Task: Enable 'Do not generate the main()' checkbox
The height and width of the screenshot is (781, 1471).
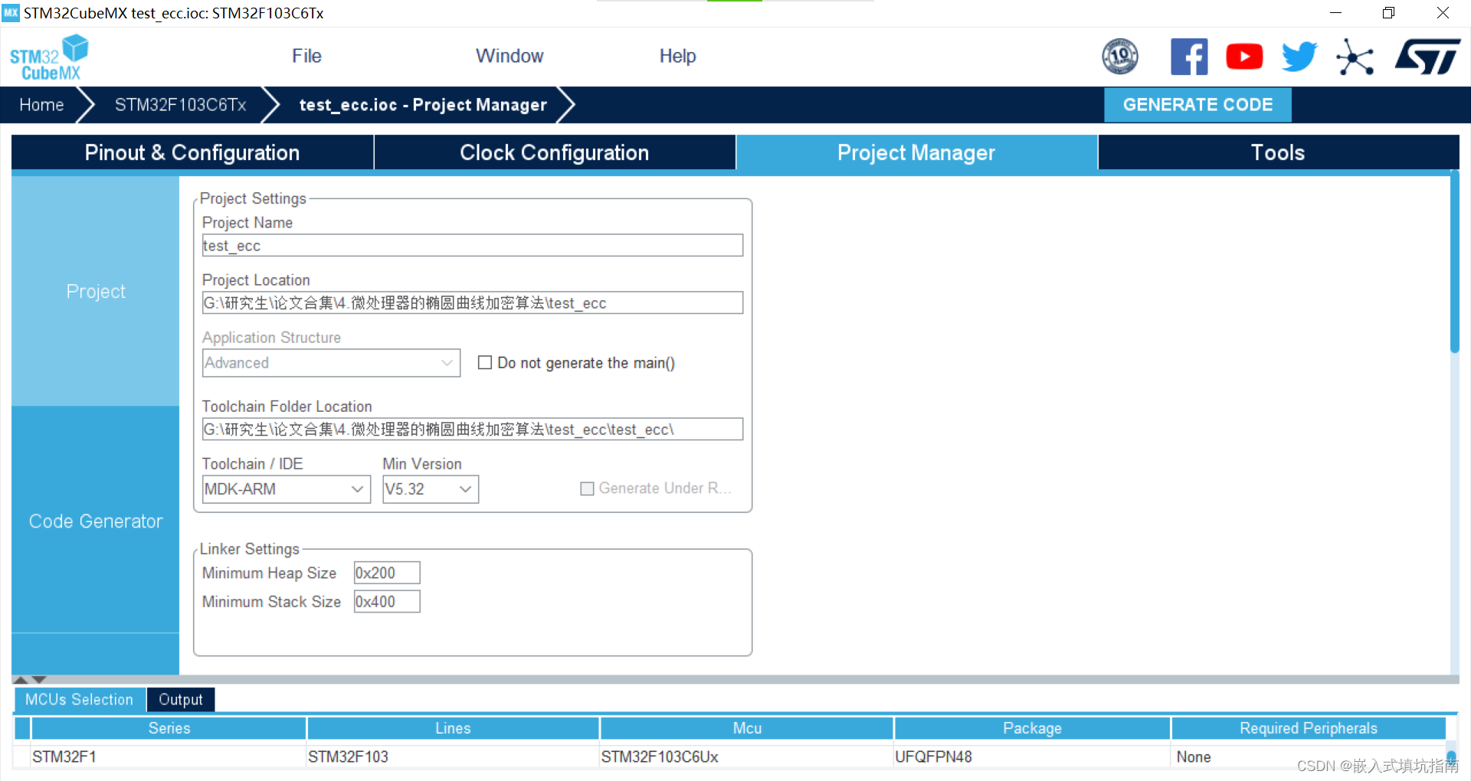Action: pyautogui.click(x=484, y=362)
